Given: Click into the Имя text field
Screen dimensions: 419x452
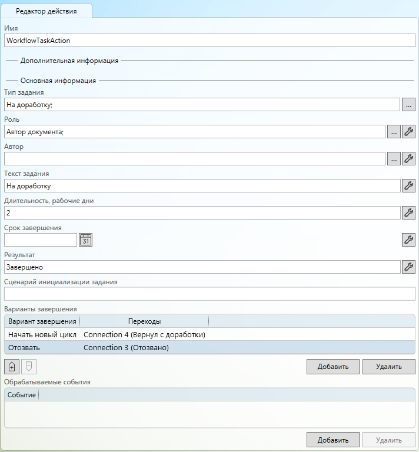Looking at the screenshot, I should pos(209,41).
